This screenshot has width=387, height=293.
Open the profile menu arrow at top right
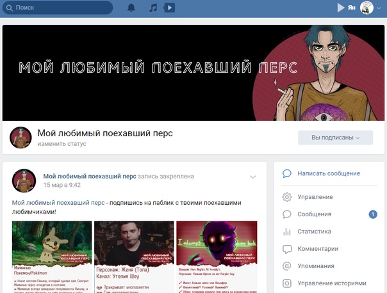point(379,8)
